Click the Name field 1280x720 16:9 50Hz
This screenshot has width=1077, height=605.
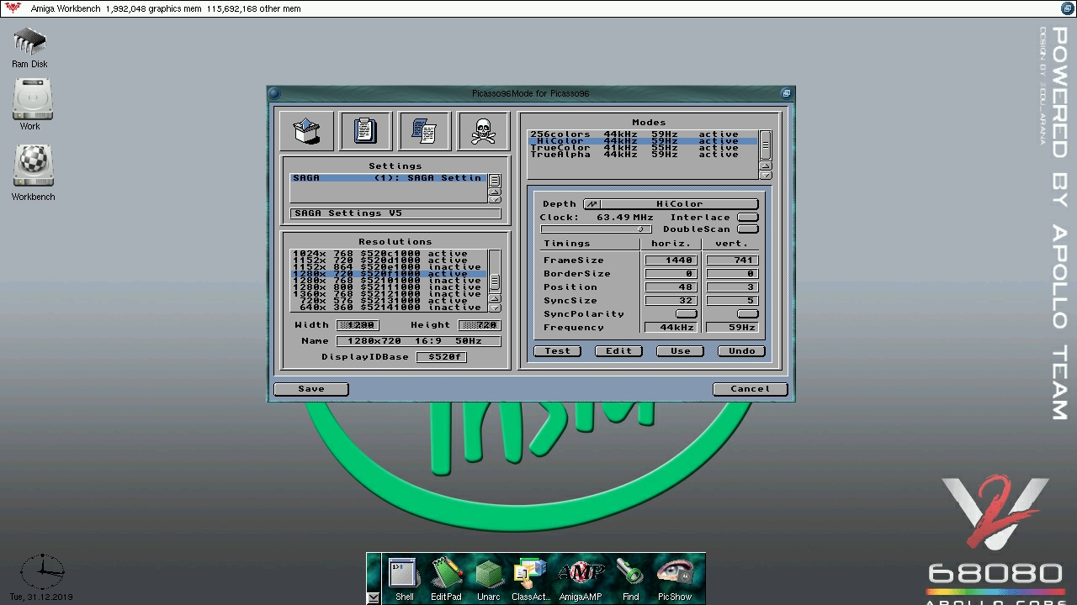coord(418,341)
